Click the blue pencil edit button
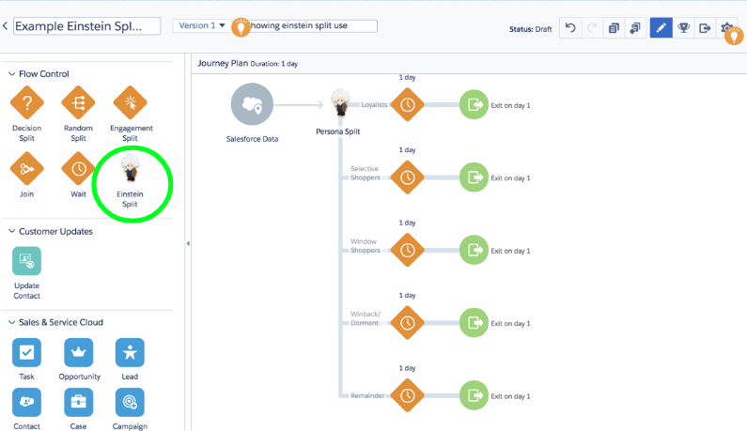This screenshot has width=747, height=431. (x=661, y=28)
